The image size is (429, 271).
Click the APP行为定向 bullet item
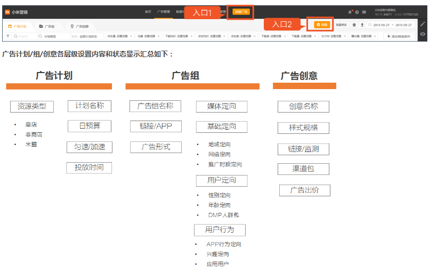coord(223,244)
